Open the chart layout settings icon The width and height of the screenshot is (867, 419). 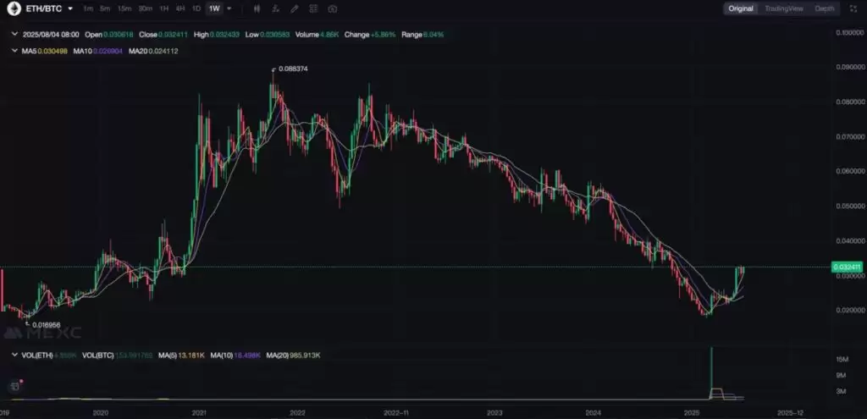click(313, 8)
